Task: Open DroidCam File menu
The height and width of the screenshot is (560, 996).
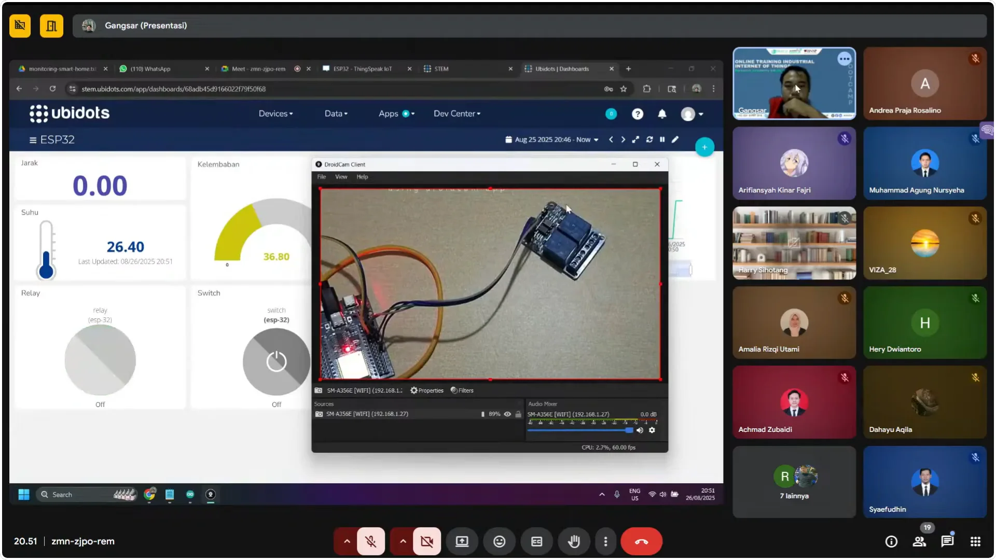Action: [322, 177]
